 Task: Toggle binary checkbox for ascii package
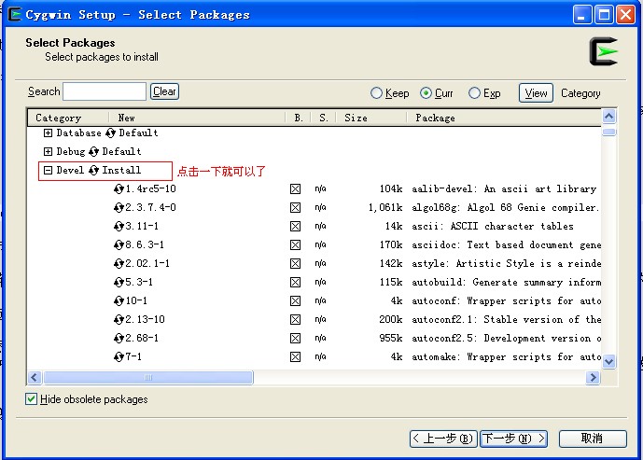coord(295,227)
